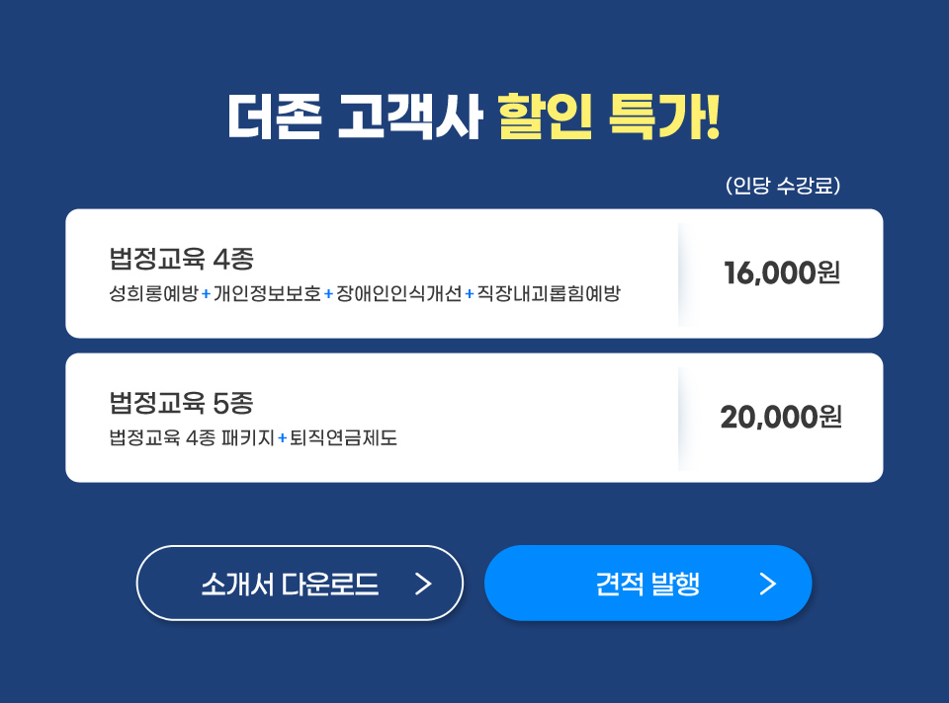This screenshot has width=949, height=703.
Task: Click the 20,000원 price
Action: click(x=781, y=417)
